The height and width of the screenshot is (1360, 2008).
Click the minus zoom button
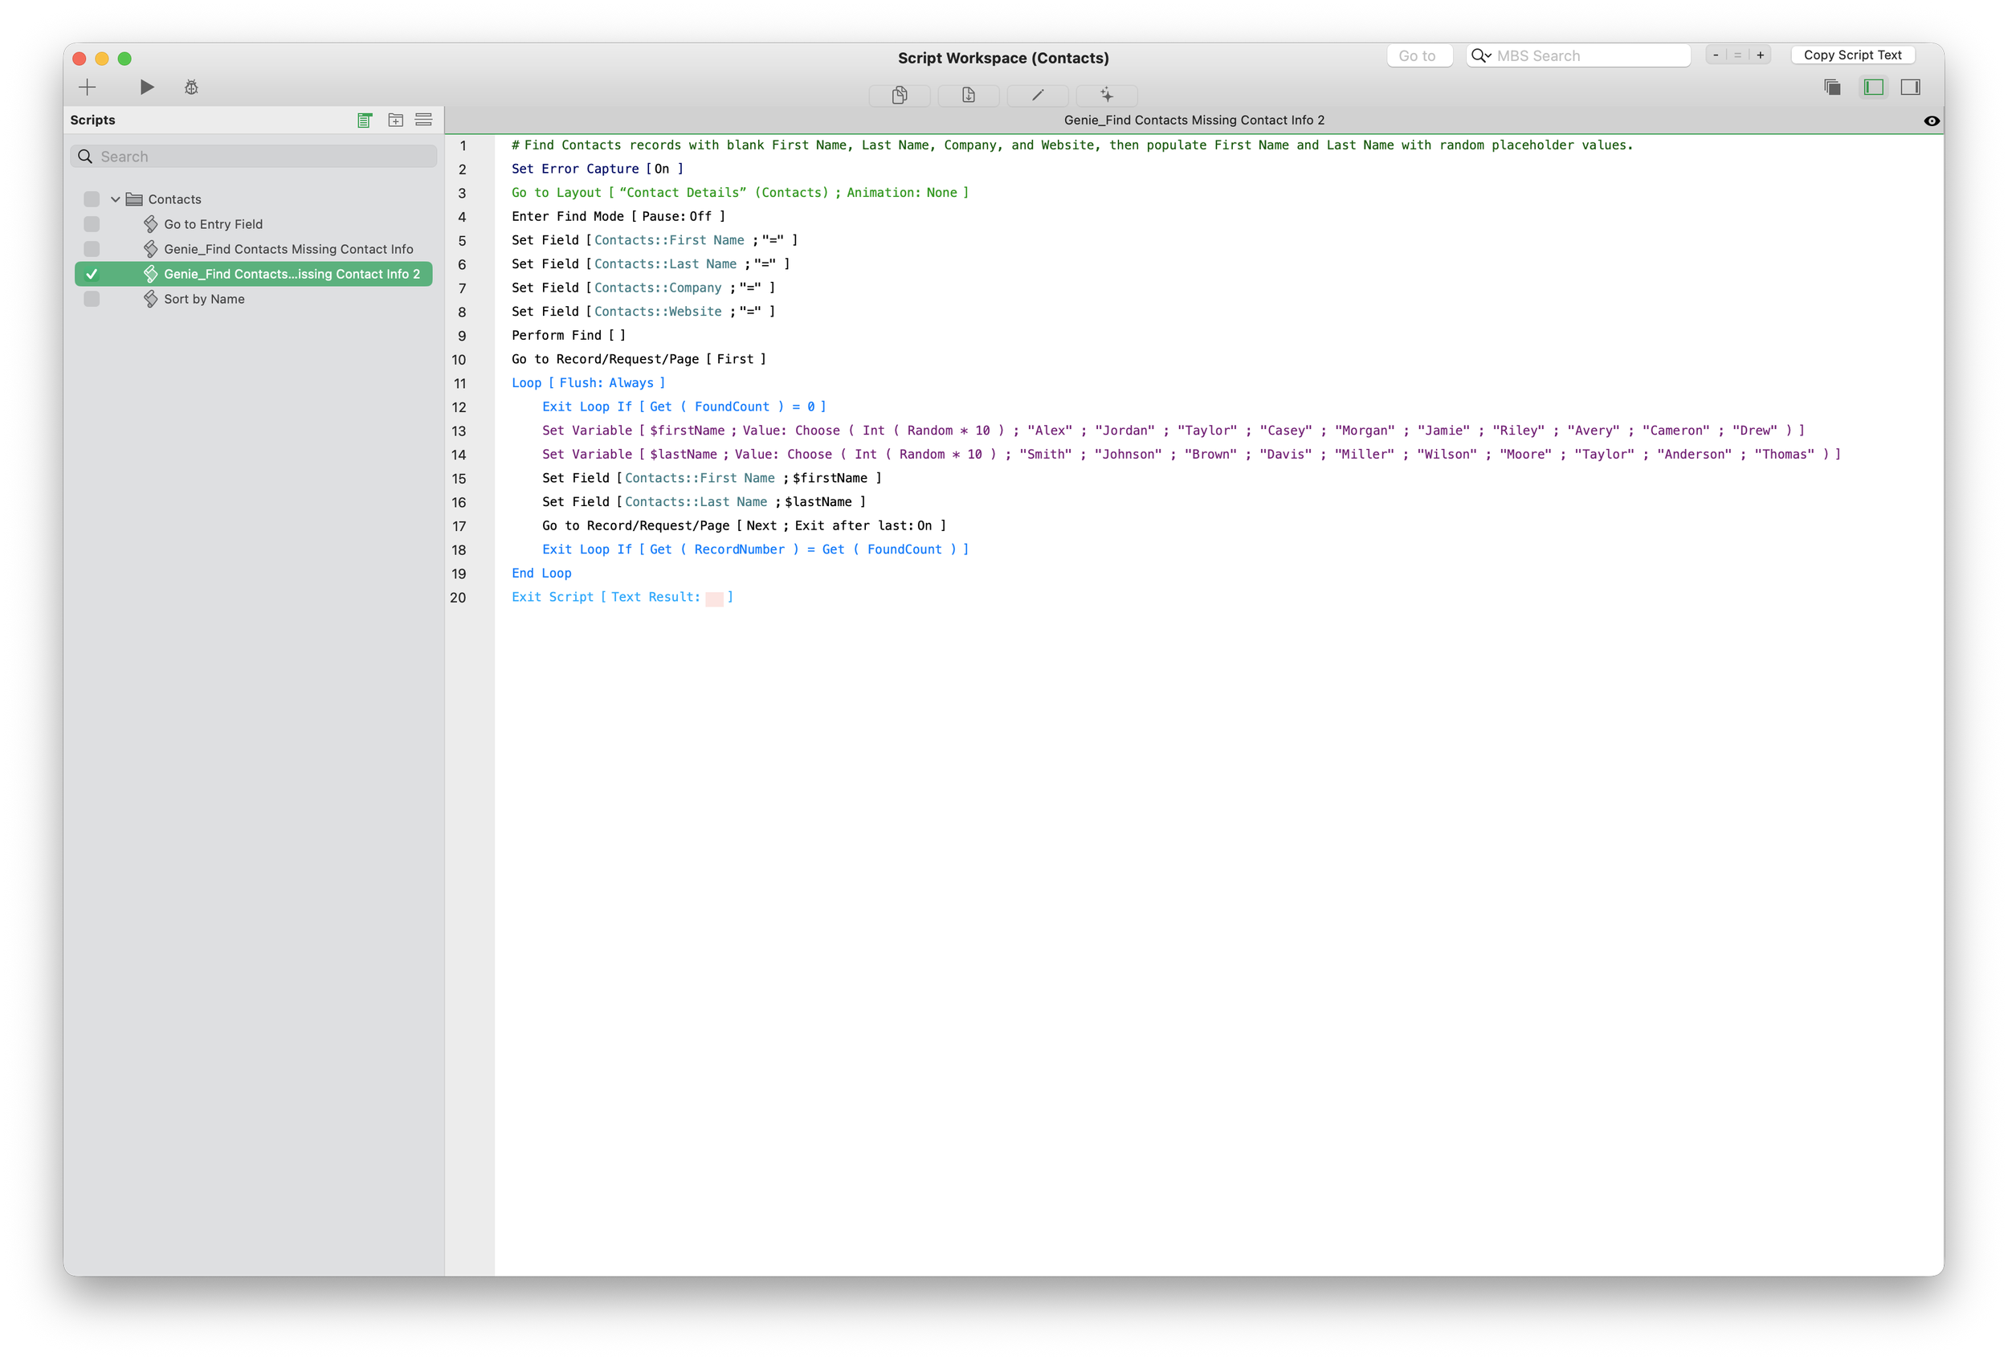[x=1716, y=55]
